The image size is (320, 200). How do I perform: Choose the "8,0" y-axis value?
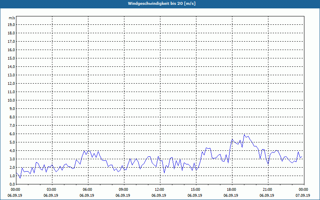coord(12,117)
